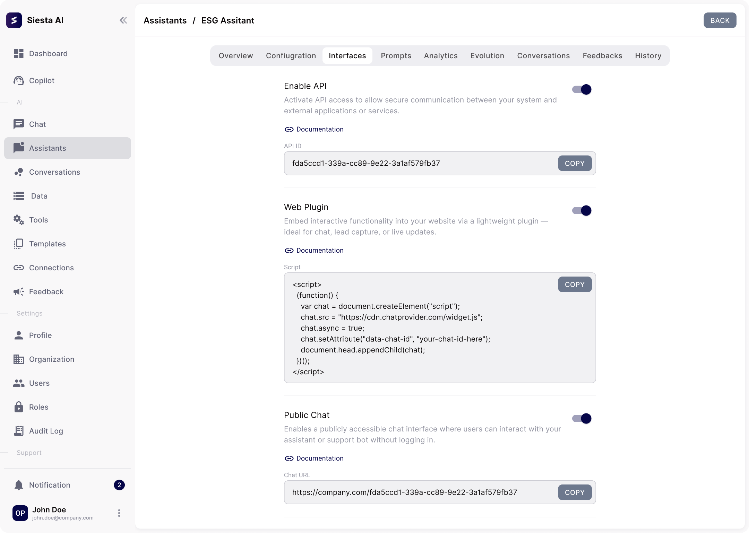Open the Feedbacks tab
The image size is (749, 533).
(602, 56)
